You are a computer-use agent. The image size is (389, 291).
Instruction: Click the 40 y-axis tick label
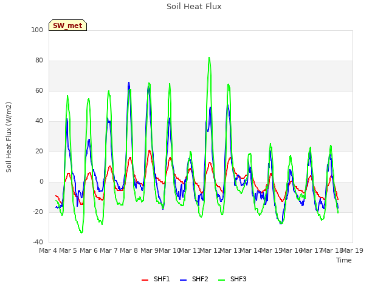pyautogui.click(x=39, y=121)
